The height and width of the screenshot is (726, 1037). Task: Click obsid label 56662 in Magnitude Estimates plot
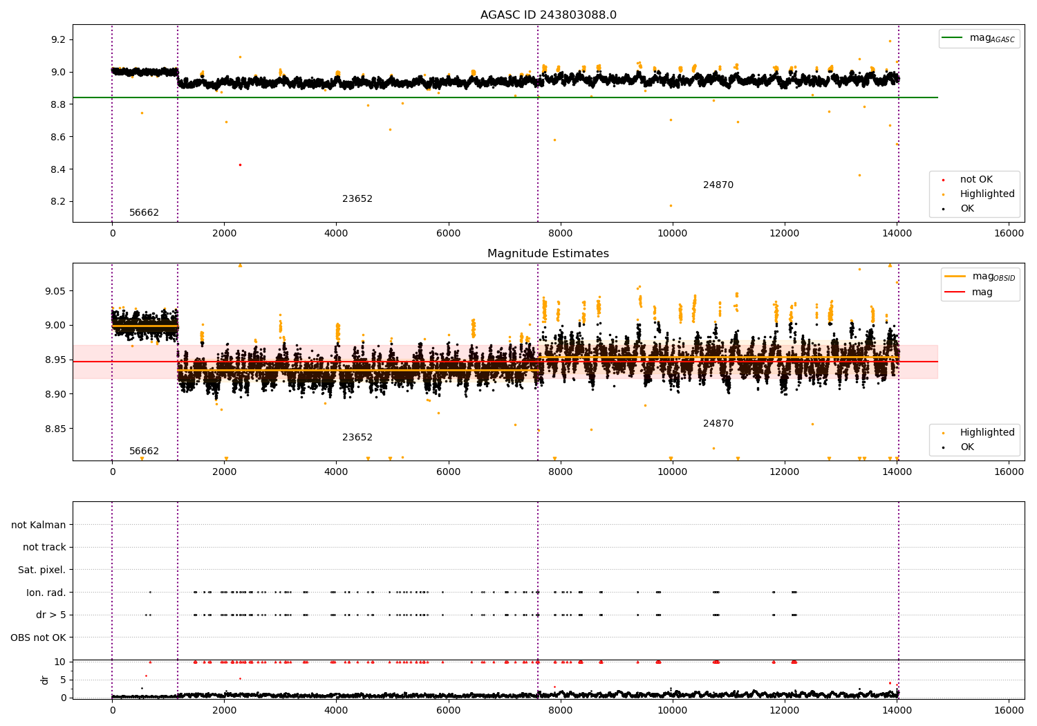coord(144,452)
